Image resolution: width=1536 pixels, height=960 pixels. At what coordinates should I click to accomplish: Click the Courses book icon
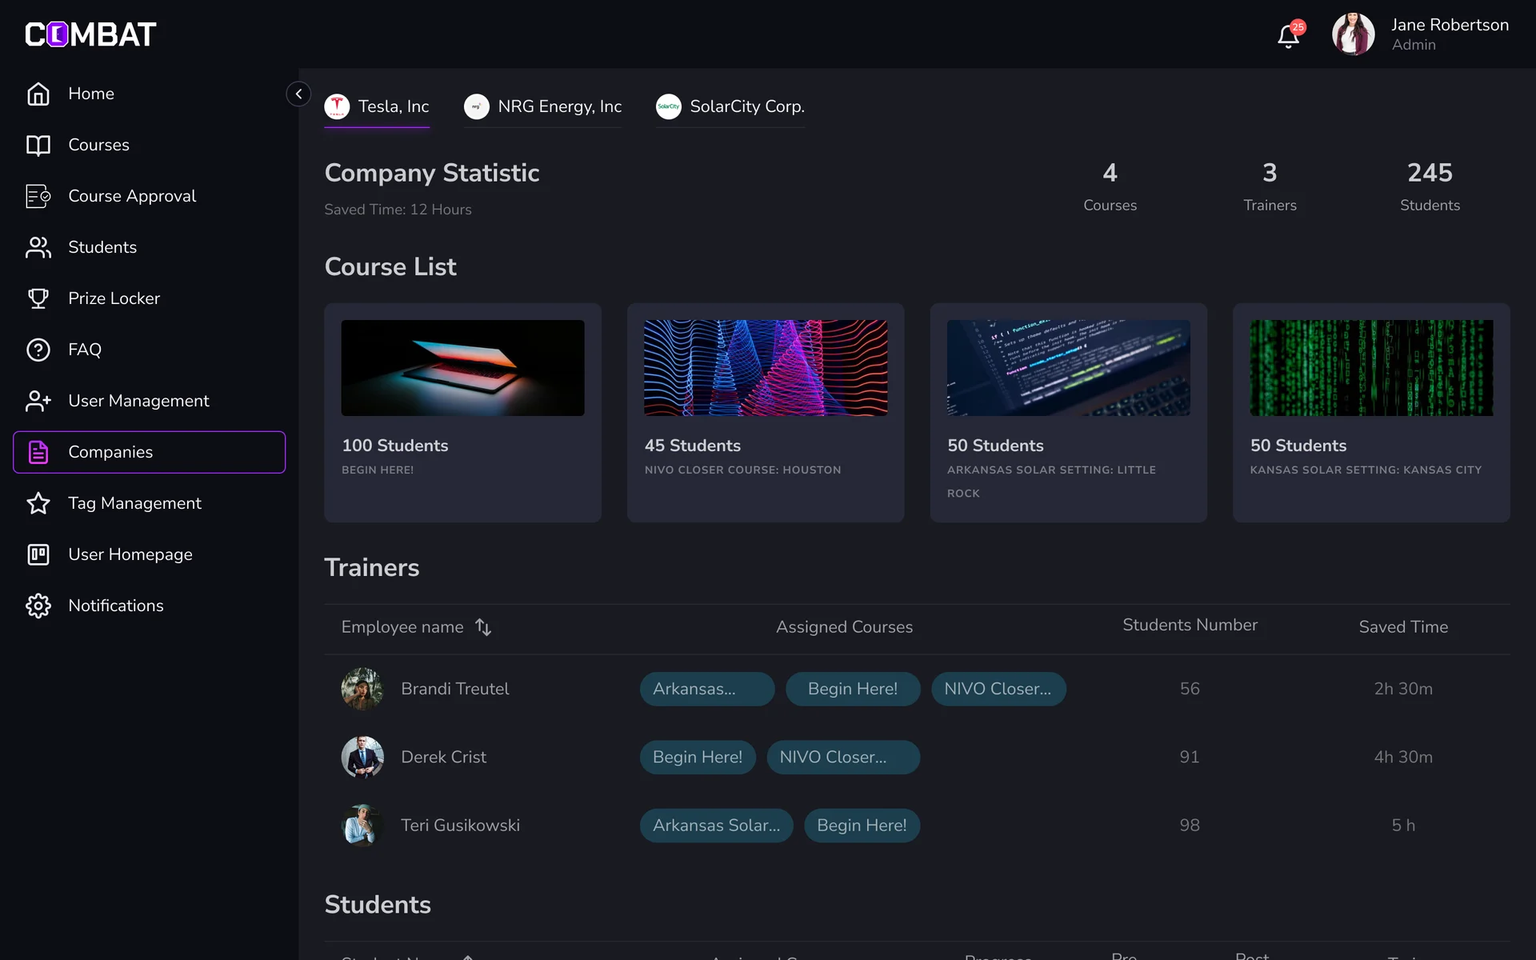[38, 145]
